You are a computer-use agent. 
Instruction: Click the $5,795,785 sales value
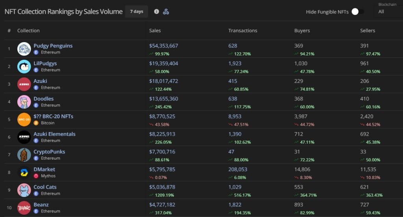click(162, 169)
